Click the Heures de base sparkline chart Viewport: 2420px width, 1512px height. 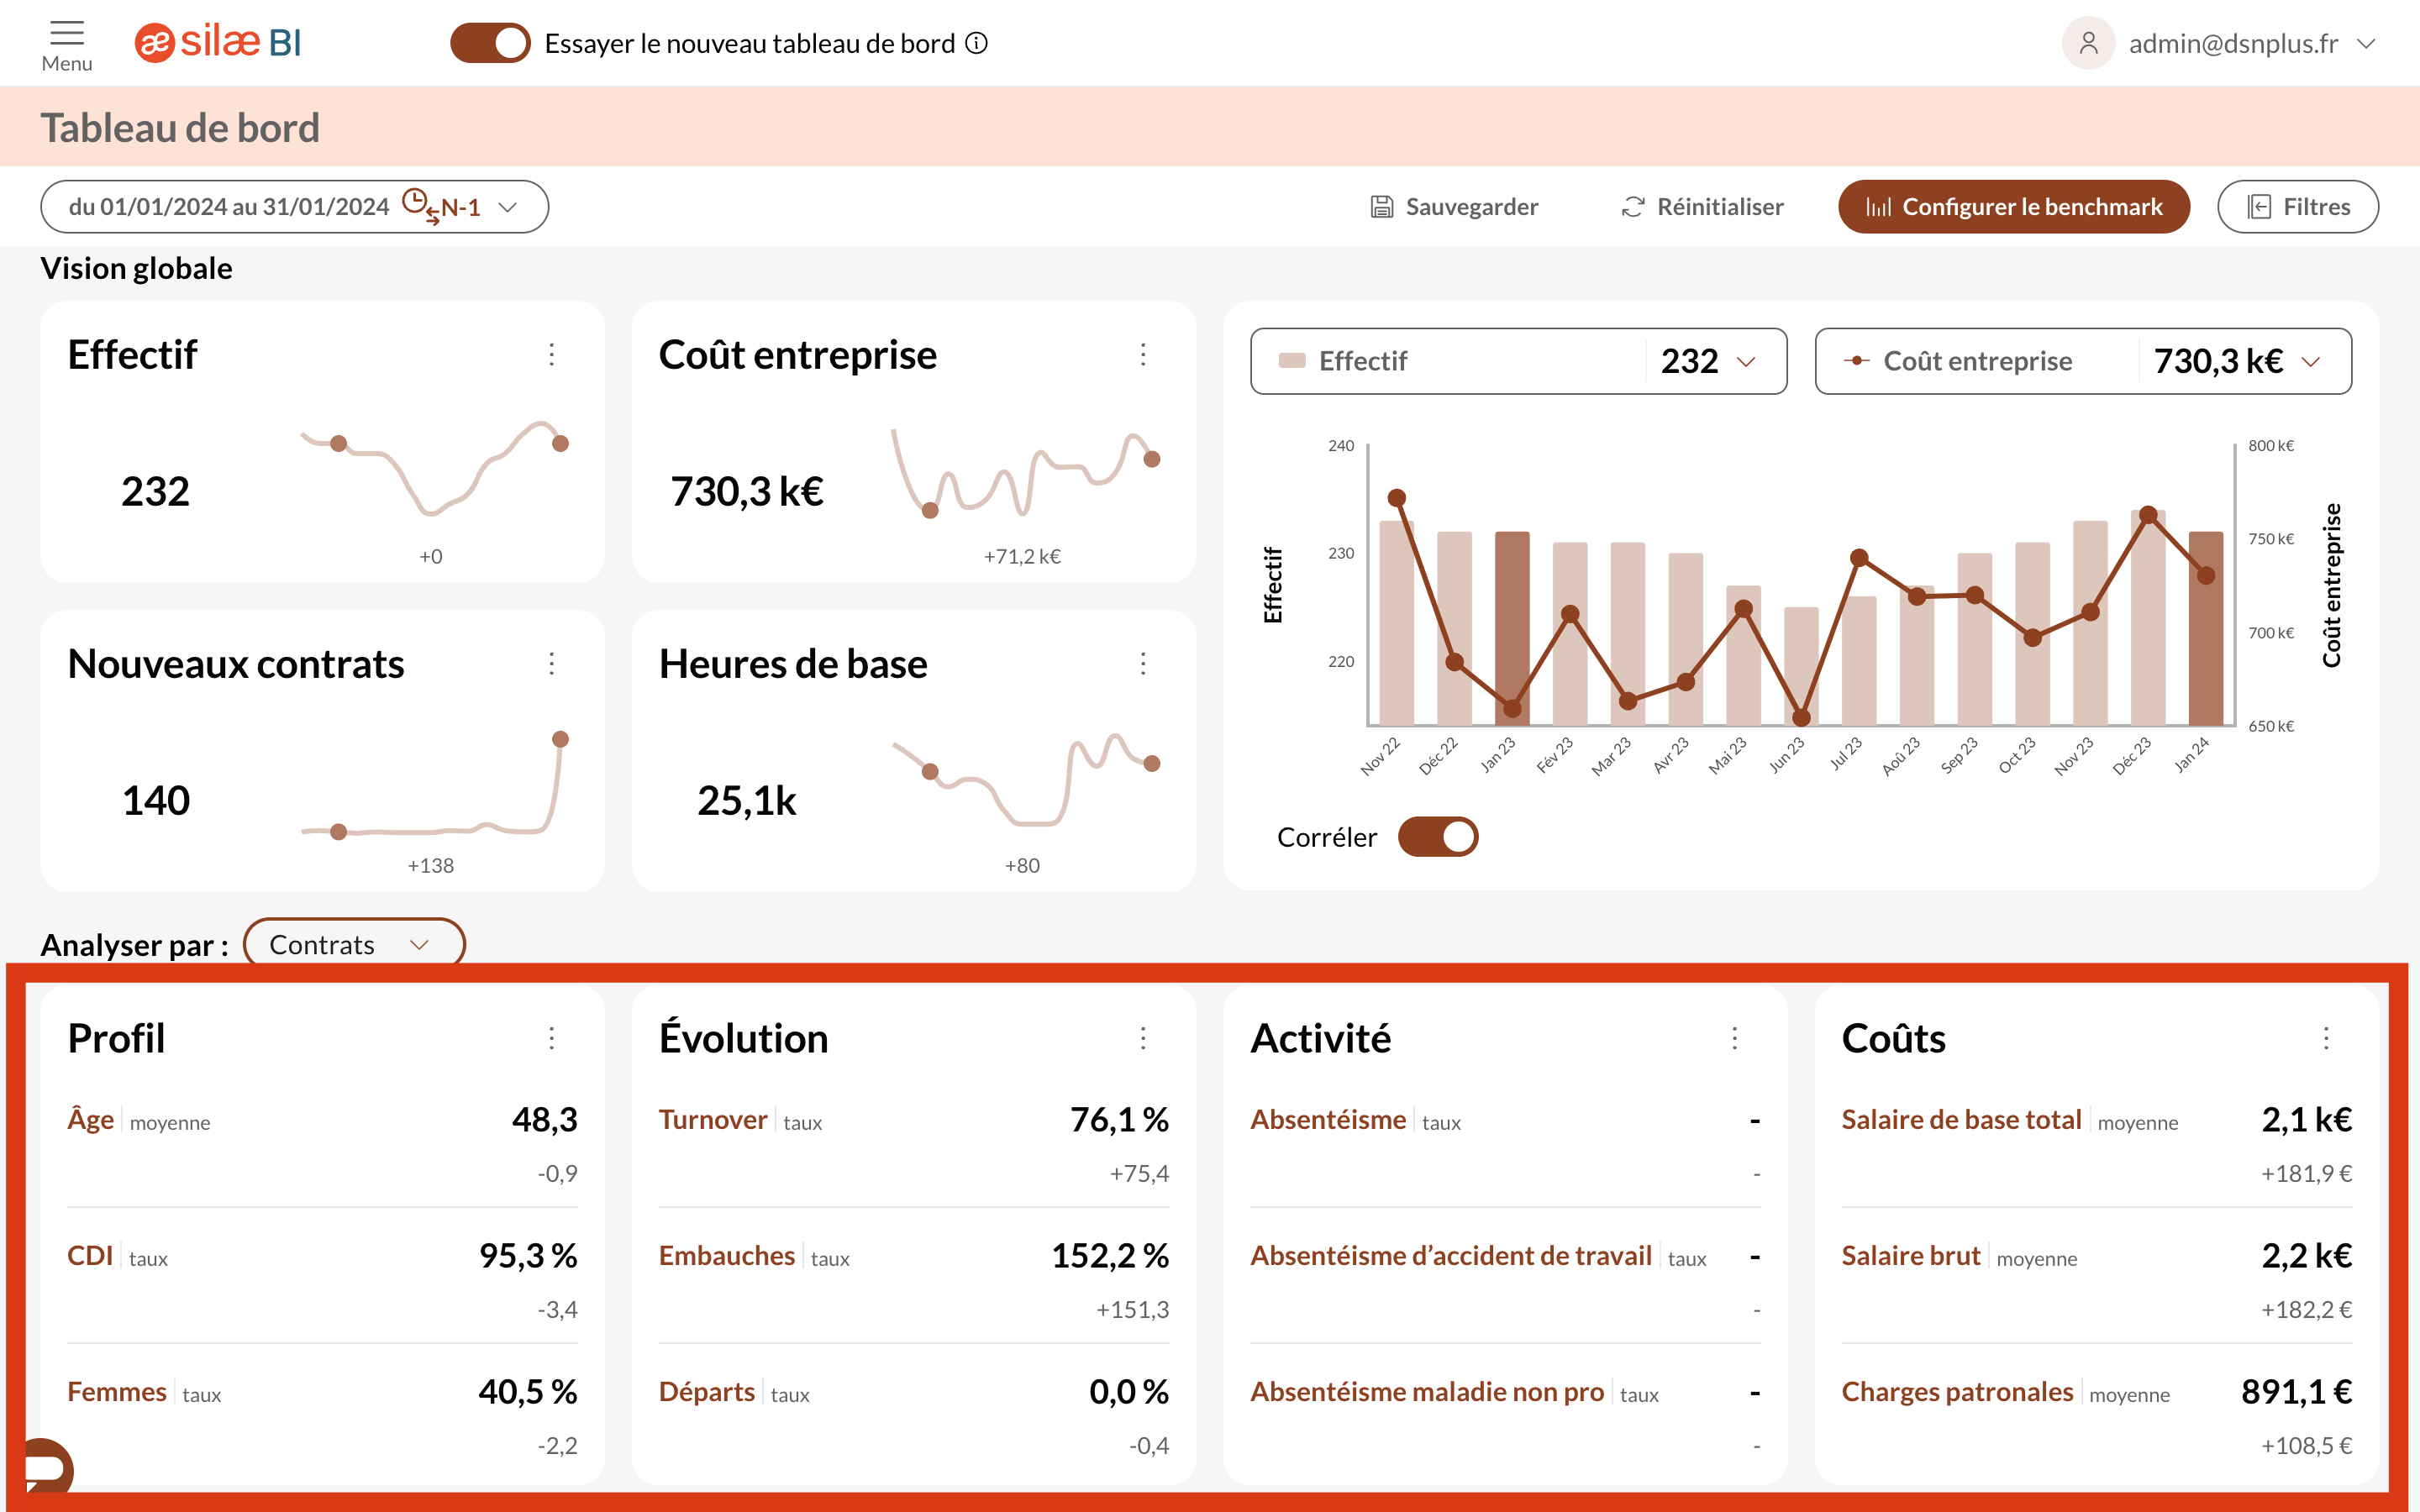1026,780
